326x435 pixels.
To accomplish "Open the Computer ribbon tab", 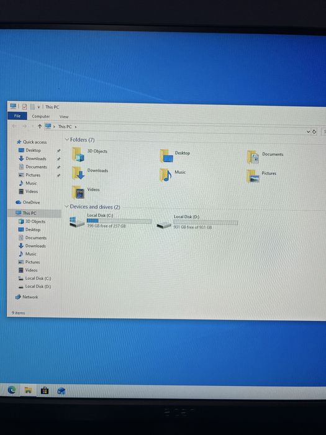I will tap(41, 117).
